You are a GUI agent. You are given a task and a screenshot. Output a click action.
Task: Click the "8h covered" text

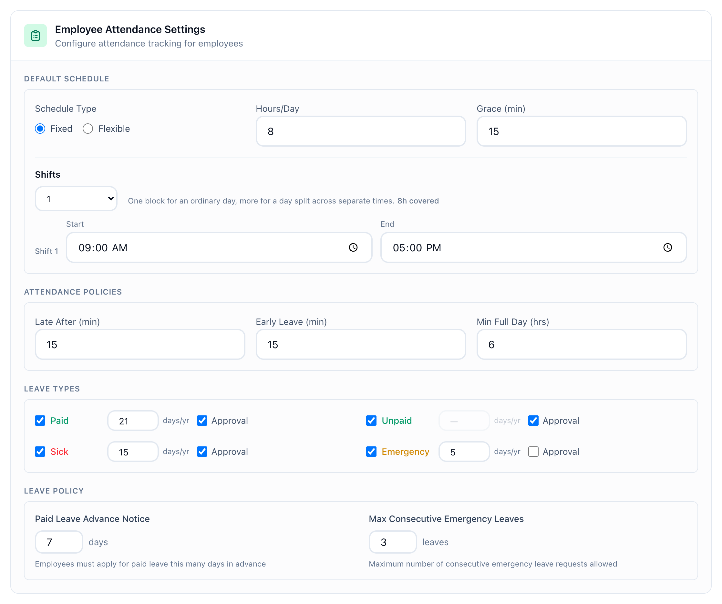coord(418,201)
